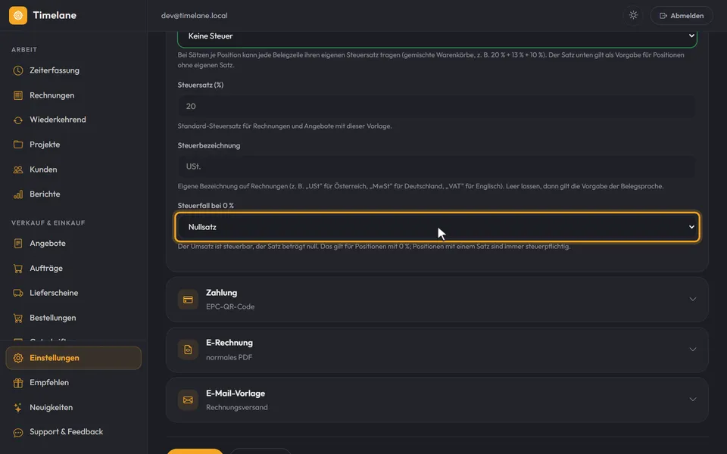
Task: Click the Zeiterfassung clock icon
Action: coord(18,70)
